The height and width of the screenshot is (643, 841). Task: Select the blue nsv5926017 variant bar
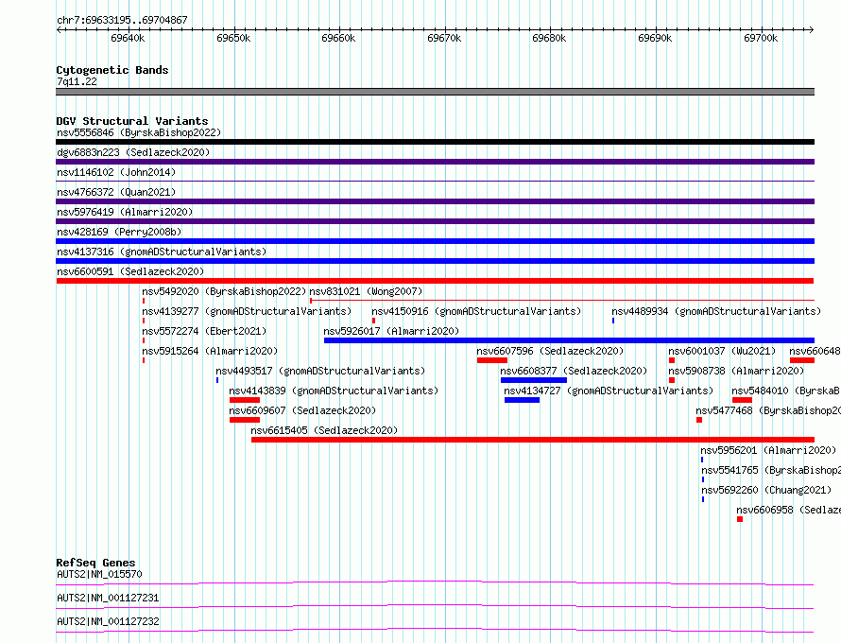coord(569,340)
